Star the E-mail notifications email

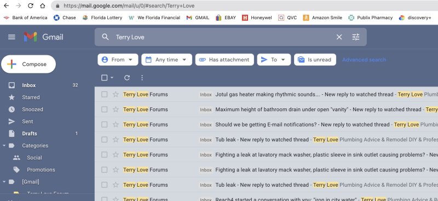tap(116, 125)
